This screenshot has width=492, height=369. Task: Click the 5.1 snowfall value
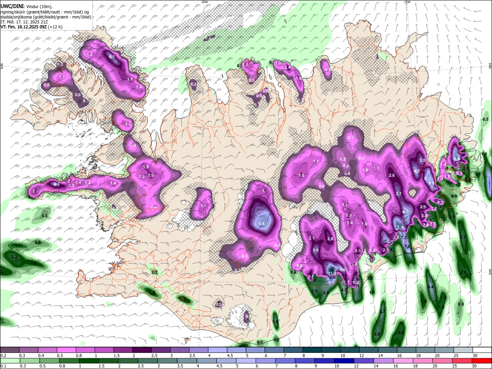[x=427, y=178]
